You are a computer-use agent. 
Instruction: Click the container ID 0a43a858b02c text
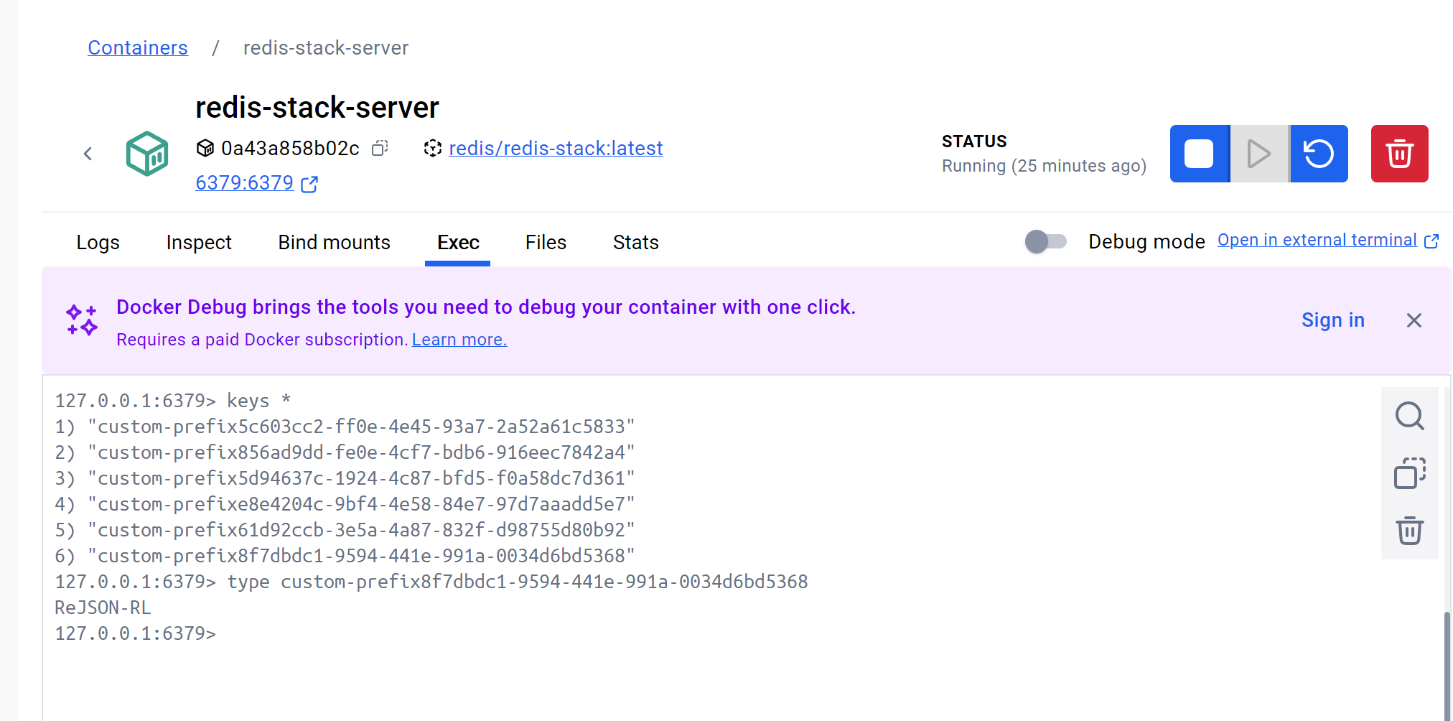point(290,148)
